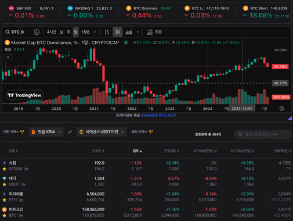Screen dimensions: 293x221
Task: Sort by 전일대비 column
Action: pyautogui.click(x=172, y=151)
